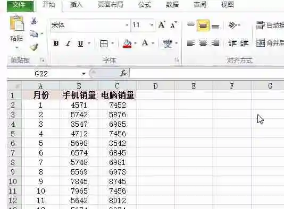Open the font size dropdown next to 11

point(152,25)
